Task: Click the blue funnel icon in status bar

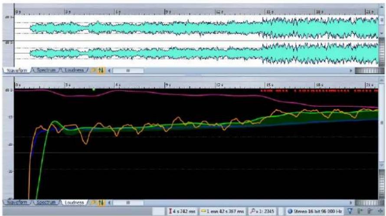Action: [350, 211]
